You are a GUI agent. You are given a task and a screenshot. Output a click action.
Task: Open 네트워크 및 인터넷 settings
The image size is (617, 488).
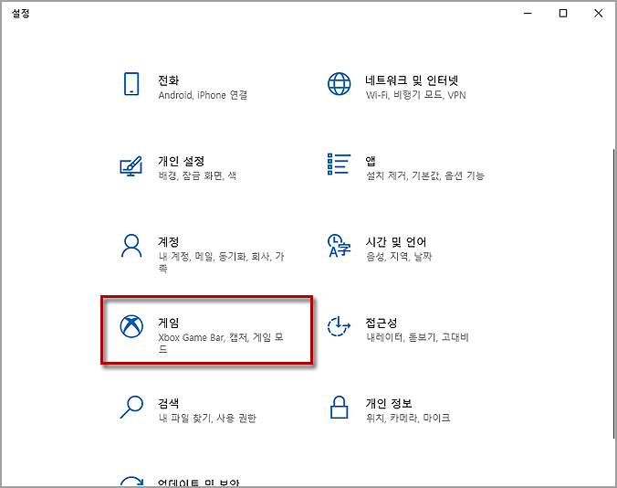pyautogui.click(x=412, y=80)
